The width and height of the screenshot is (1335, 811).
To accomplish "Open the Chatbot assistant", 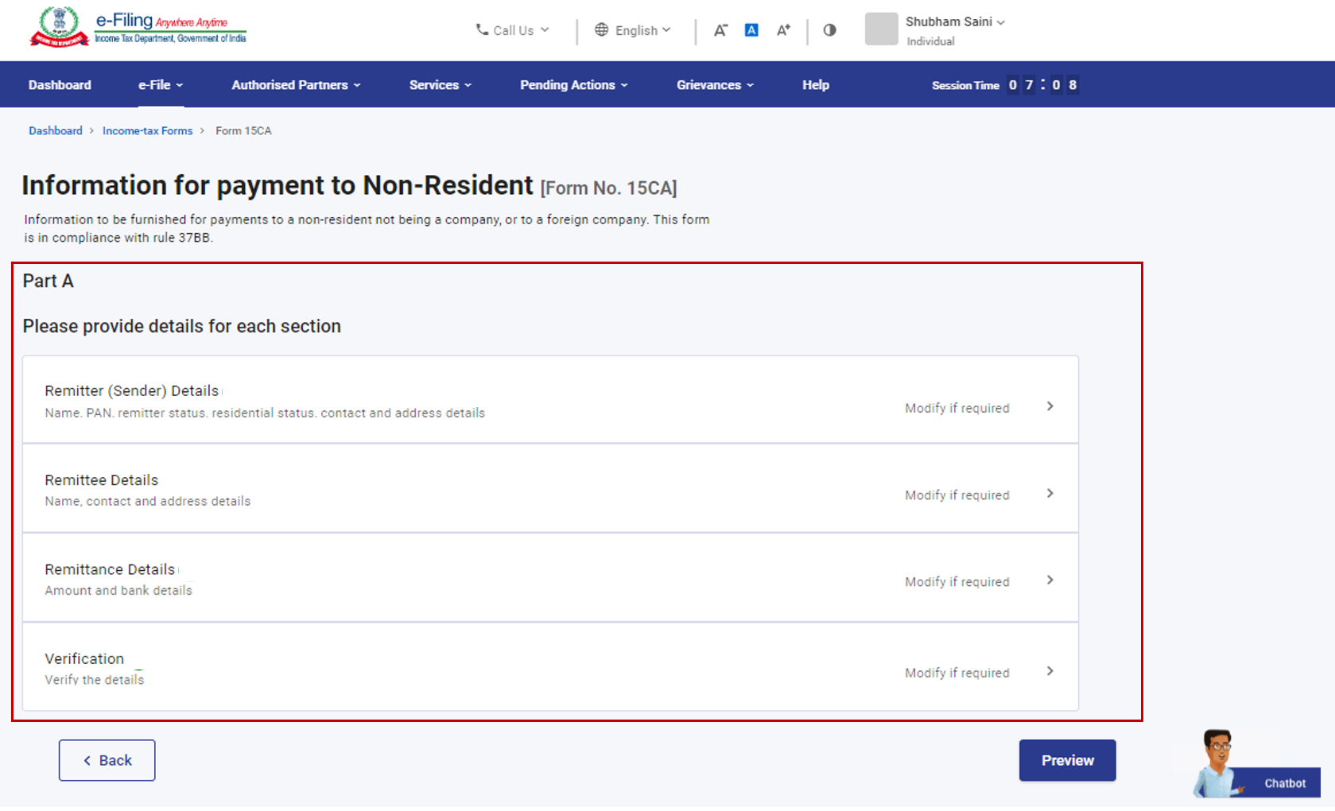I will 1257,766.
